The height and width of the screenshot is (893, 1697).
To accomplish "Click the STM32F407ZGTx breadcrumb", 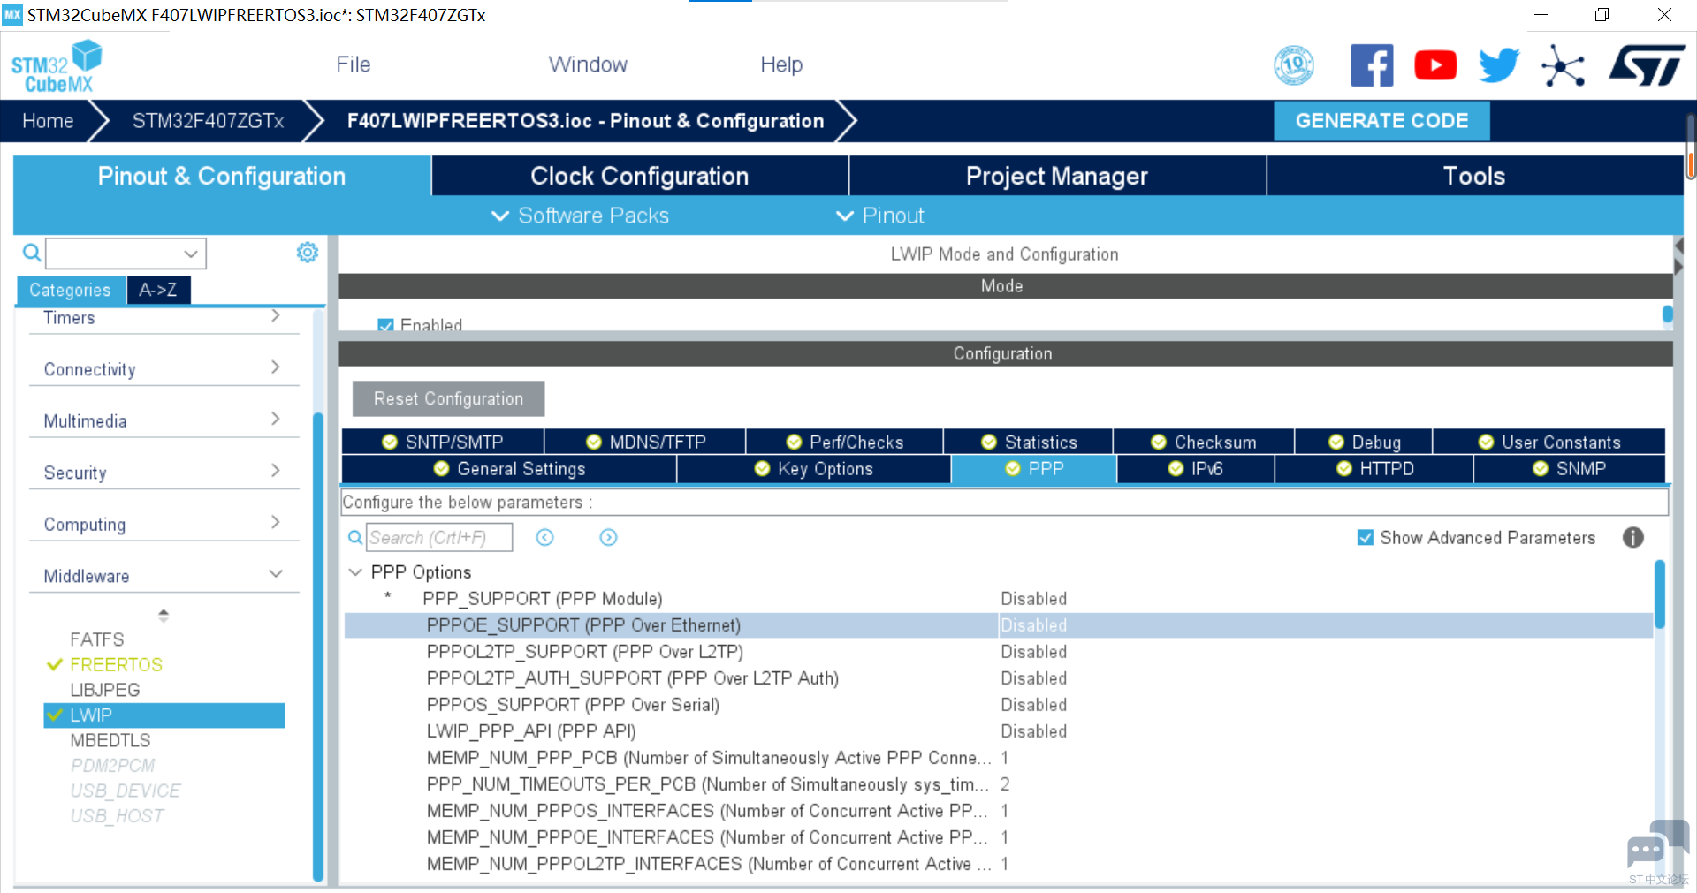I will point(209,121).
